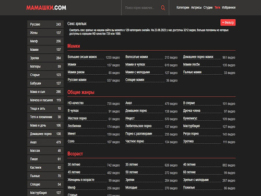Open the 45 летние age tag
This screenshot has width=261, height=196.
pos(74,172)
